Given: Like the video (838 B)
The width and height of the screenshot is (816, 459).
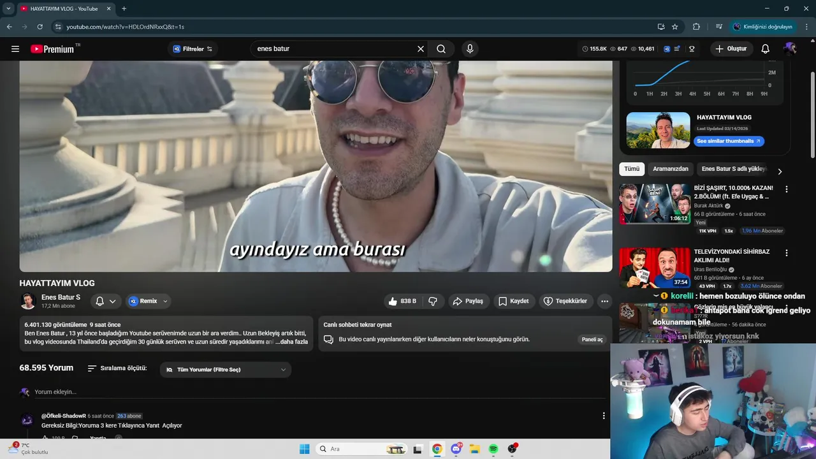Looking at the screenshot, I should coord(402,301).
